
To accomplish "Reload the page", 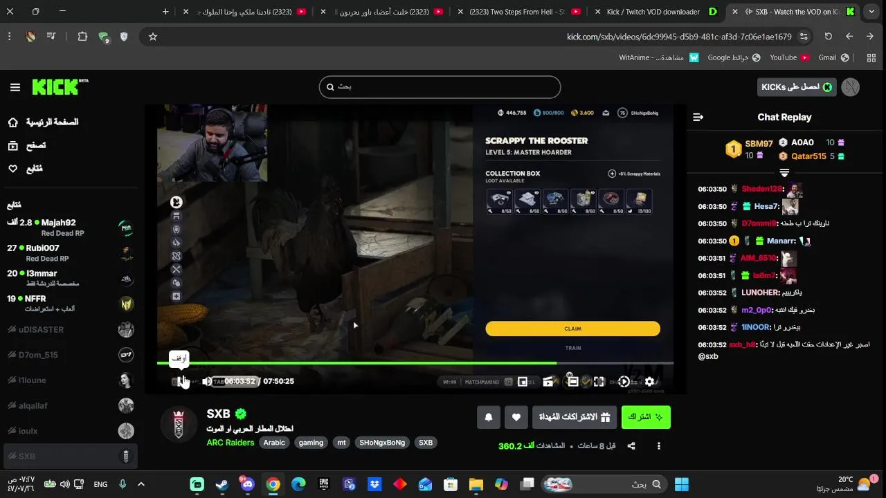I will (x=828, y=37).
